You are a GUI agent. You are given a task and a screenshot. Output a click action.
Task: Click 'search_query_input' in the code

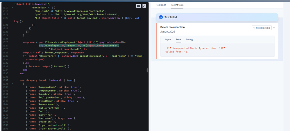click(x=34, y=80)
